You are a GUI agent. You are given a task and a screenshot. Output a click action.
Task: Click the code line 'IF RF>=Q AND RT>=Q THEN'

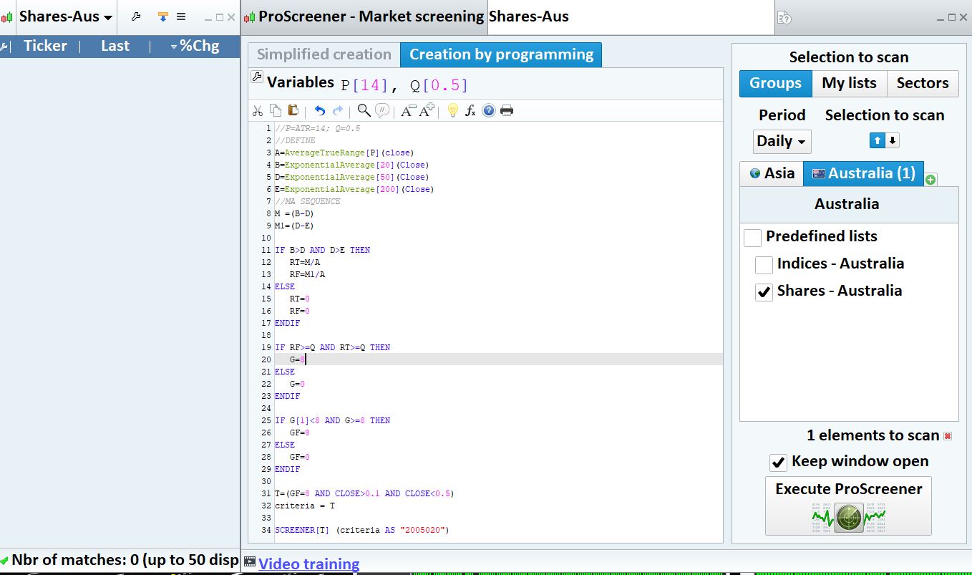pos(332,347)
